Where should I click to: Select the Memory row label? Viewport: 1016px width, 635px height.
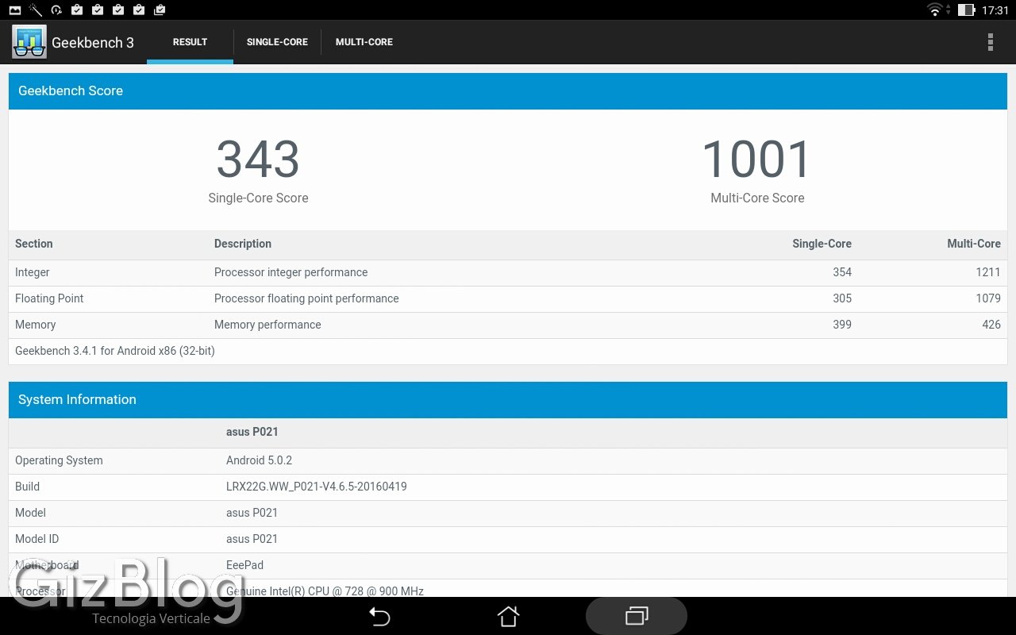36,325
